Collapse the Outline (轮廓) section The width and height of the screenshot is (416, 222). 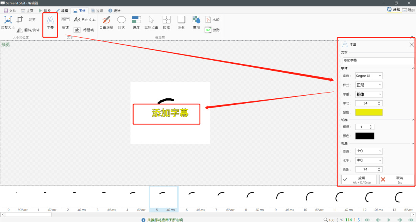tap(413, 120)
